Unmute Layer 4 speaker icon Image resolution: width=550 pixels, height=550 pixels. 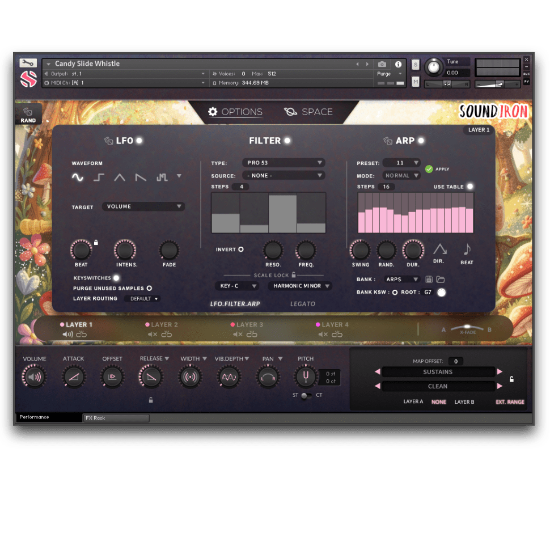tap(323, 335)
